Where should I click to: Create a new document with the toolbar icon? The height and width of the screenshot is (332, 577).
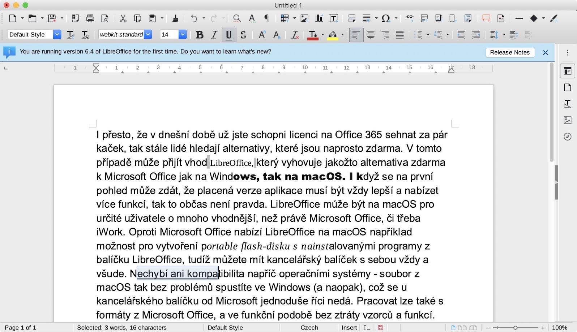coord(13,18)
